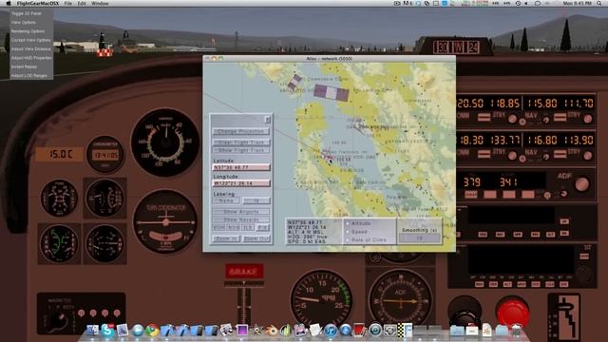Toggle Show Airports in Atlas

(240, 212)
